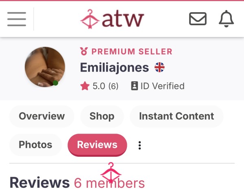This screenshot has height=195, width=244.
Task: Open notifications bell
Action: (226, 19)
